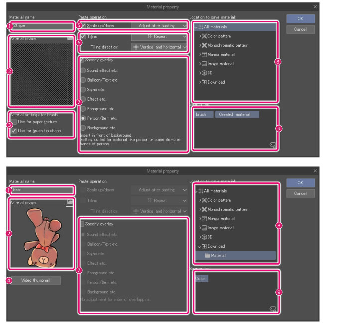
Task: Select the Created material search tag
Action: click(x=237, y=114)
